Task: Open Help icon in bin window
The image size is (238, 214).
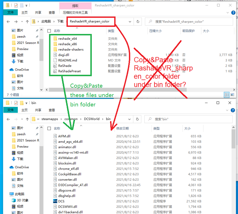Action: [x=233, y=110]
